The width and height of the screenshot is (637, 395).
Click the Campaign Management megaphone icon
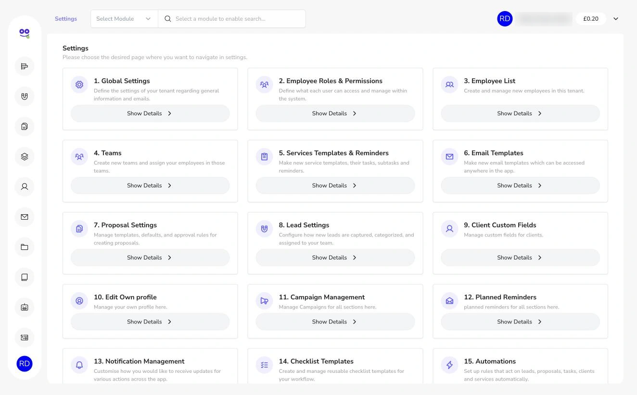pyautogui.click(x=264, y=301)
